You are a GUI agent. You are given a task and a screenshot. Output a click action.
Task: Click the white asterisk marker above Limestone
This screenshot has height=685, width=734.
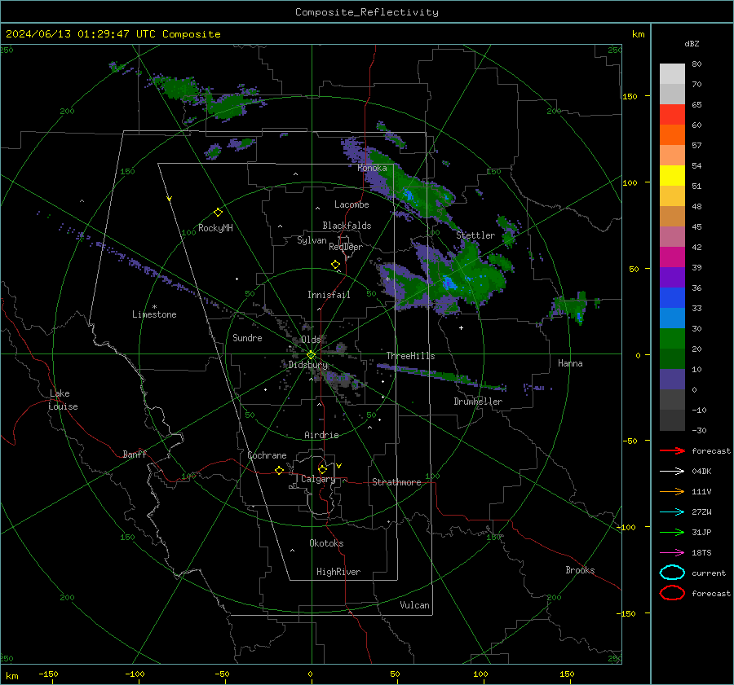point(154,307)
